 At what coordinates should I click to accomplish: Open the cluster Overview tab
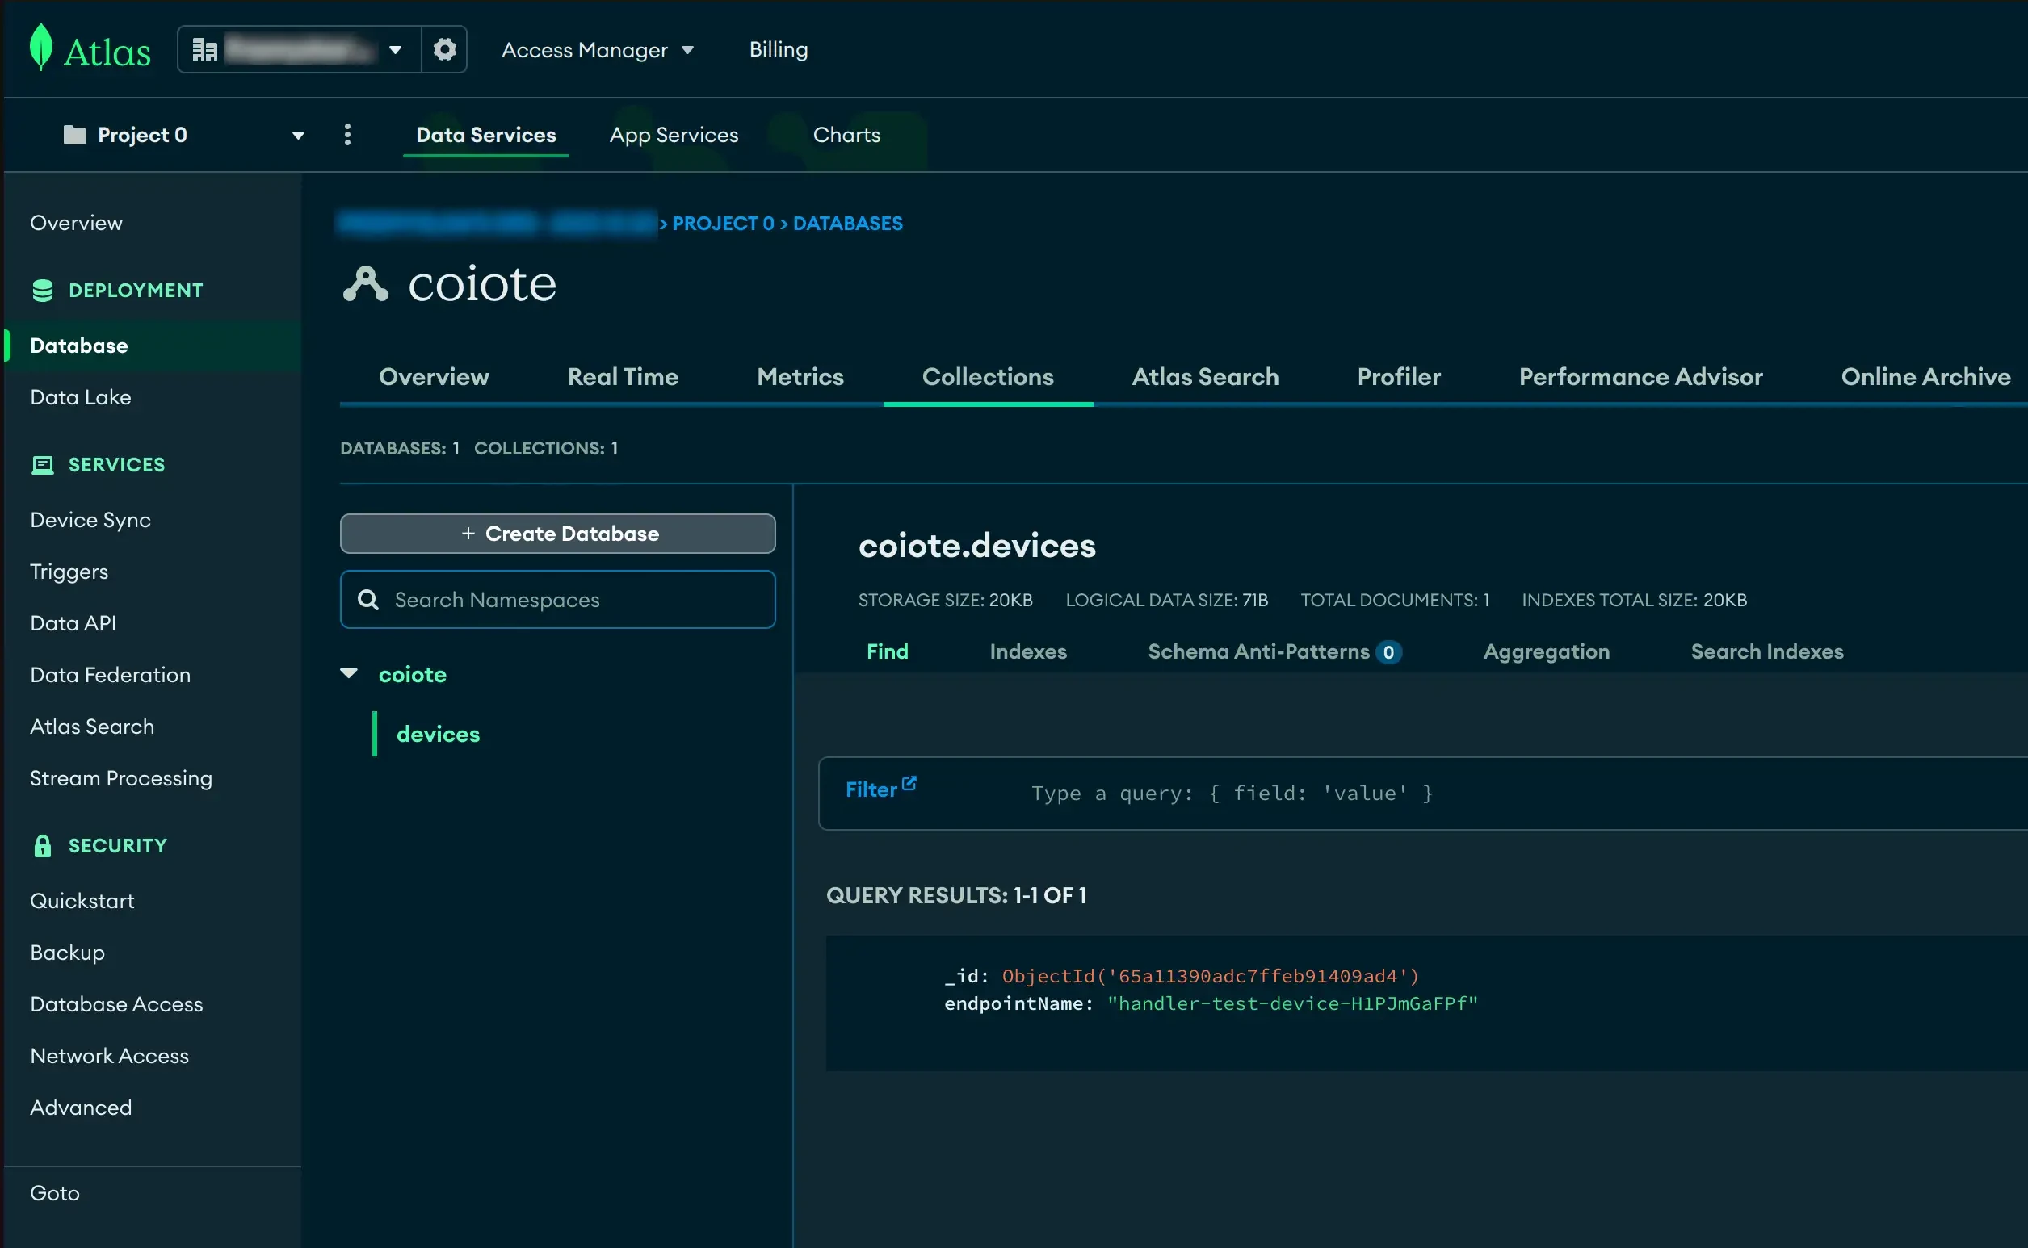tap(434, 377)
